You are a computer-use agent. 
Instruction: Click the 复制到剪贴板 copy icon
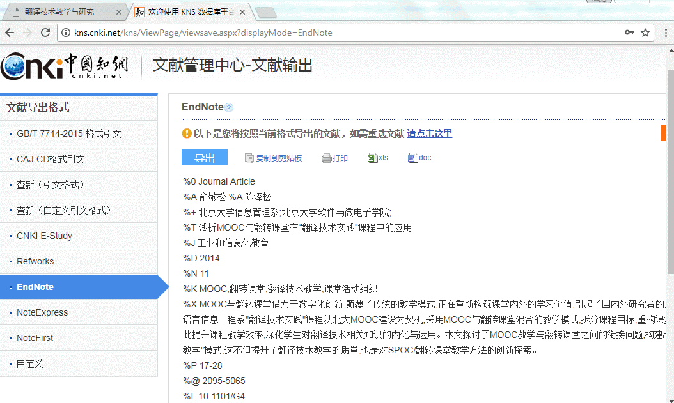(x=249, y=158)
